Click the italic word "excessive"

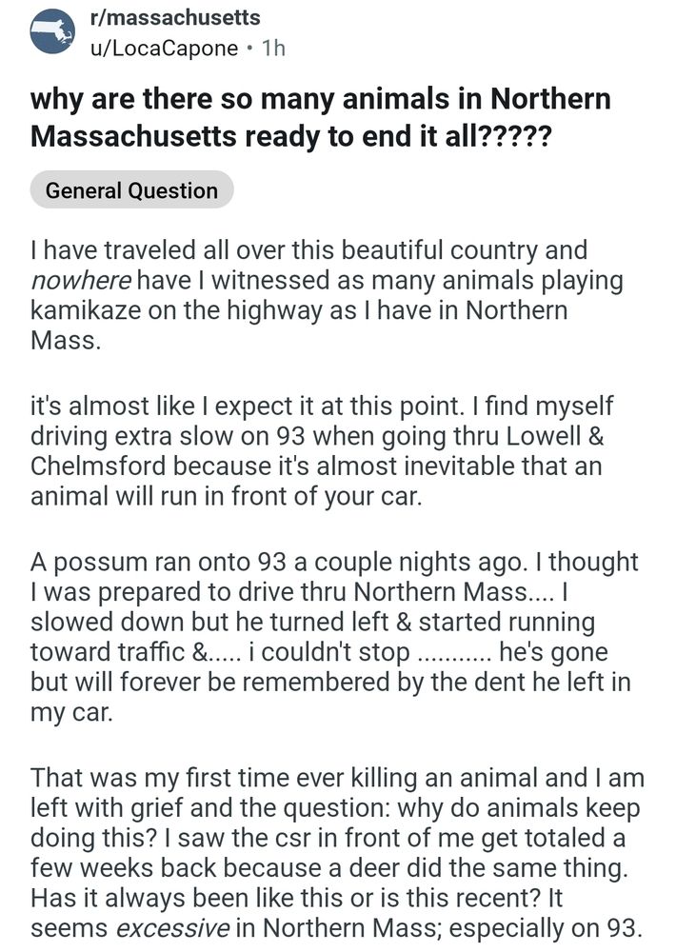click(172, 927)
